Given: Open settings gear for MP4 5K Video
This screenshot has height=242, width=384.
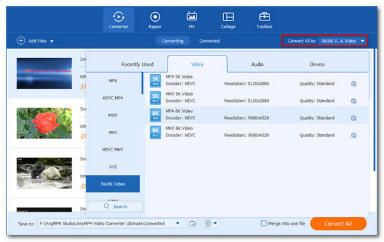Looking at the screenshot, I should (353, 84).
